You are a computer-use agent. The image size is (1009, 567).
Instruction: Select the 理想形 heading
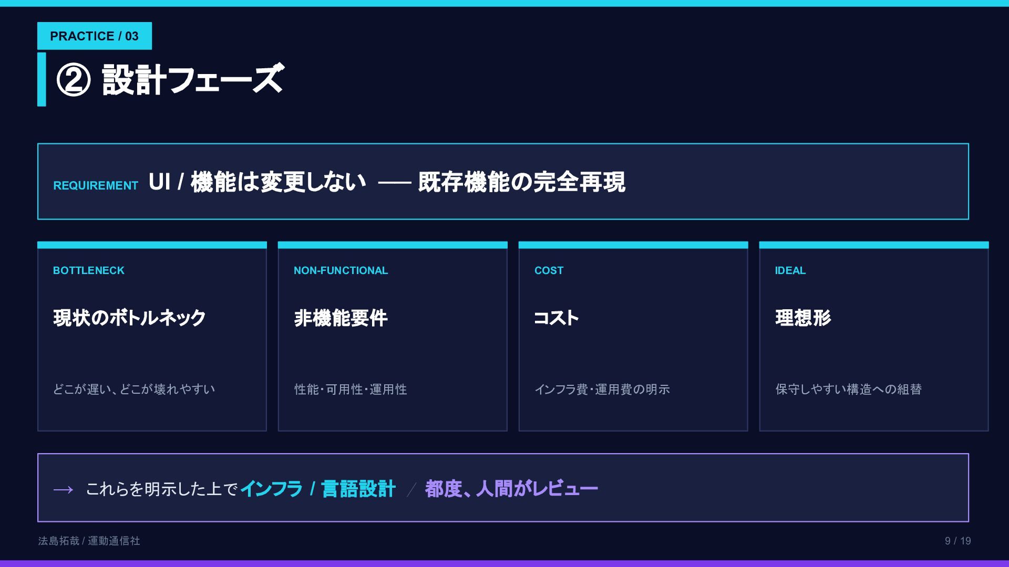[803, 318]
